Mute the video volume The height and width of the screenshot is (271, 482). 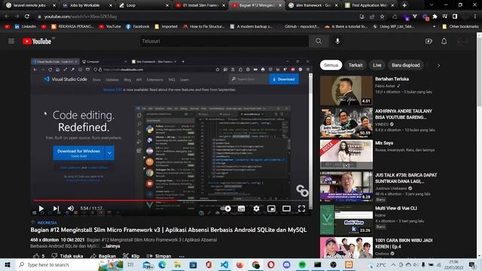point(71,209)
